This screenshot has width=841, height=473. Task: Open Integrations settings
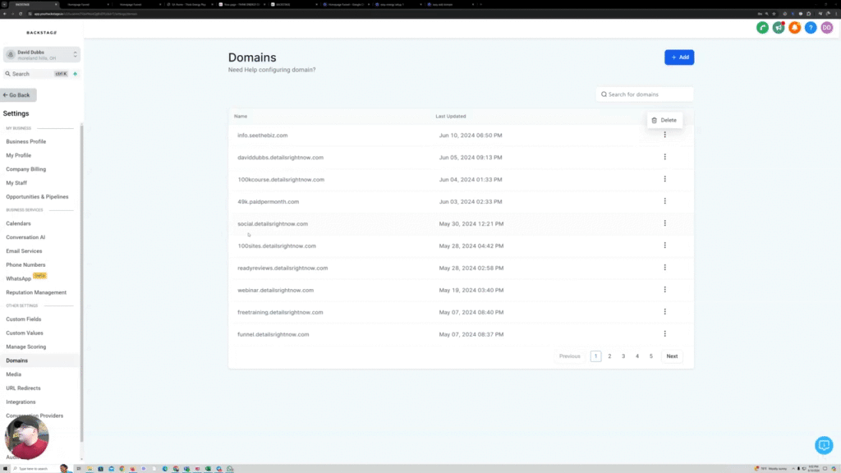pos(21,402)
